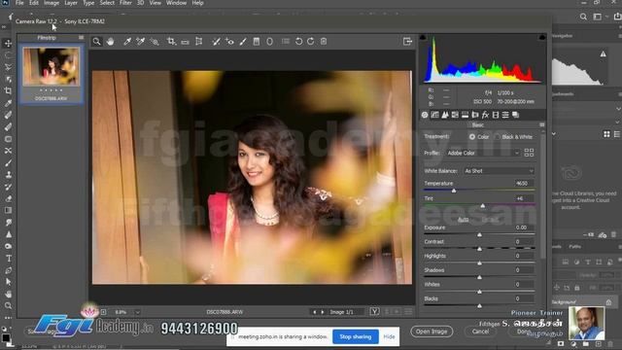Open the Profile dropdown showing Adobe Color

[482, 153]
